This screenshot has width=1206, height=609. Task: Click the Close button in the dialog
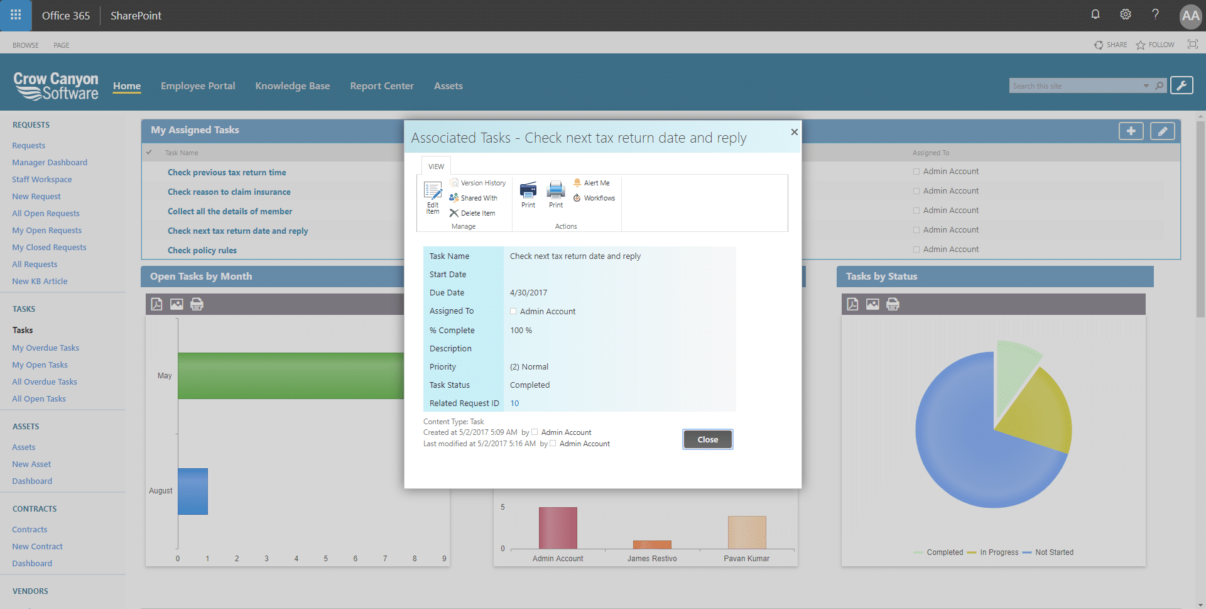click(707, 439)
